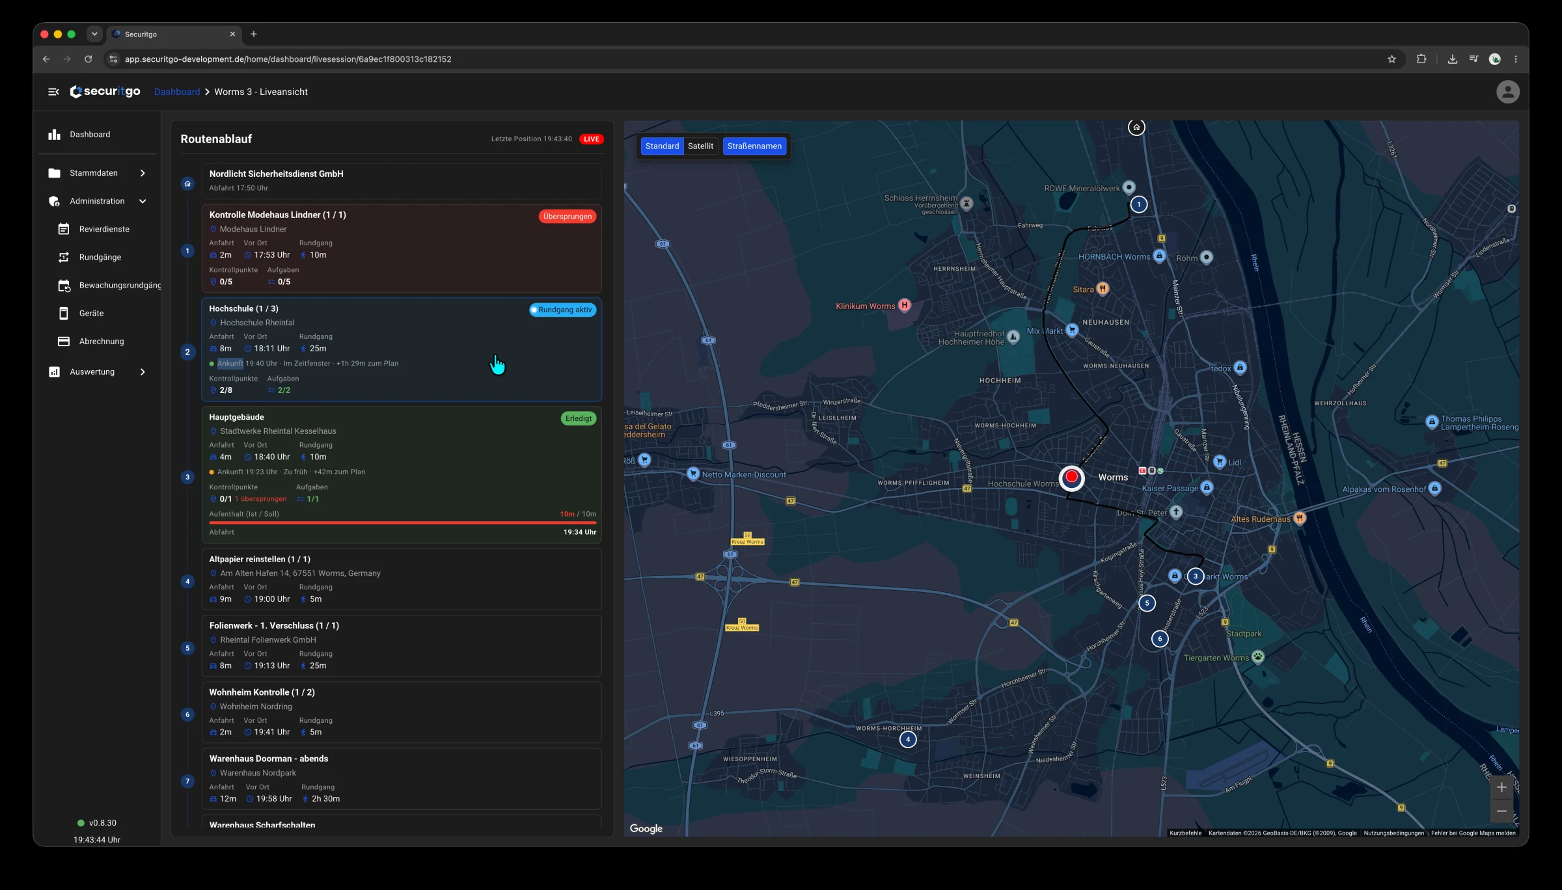Open the Hauptgebäude route card
The width and height of the screenshot is (1562, 890).
point(402,475)
